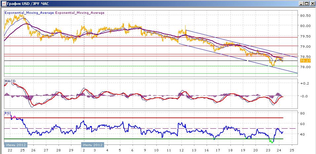Click the 79.00 price axis label
The height and width of the screenshot is (154, 316).
click(x=305, y=46)
